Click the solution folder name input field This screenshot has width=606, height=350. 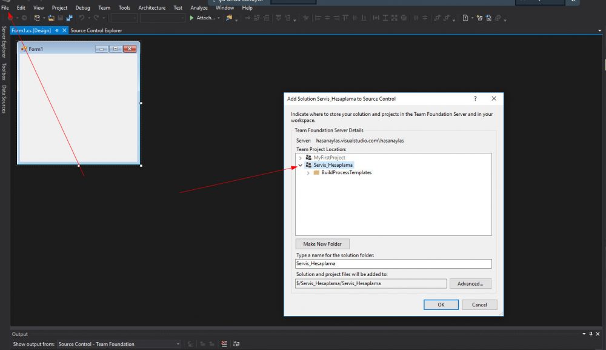point(393,264)
